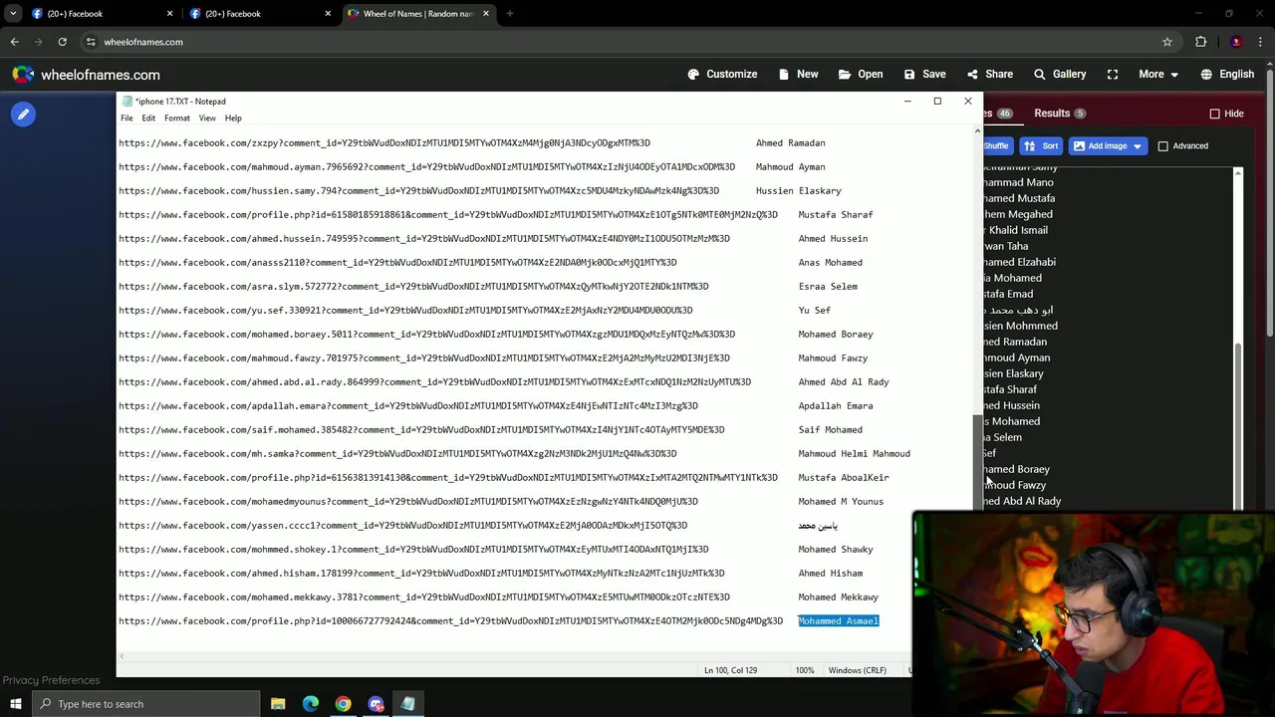This screenshot has width=1275, height=717.
Task: Save the current wheel
Action: 924,74
